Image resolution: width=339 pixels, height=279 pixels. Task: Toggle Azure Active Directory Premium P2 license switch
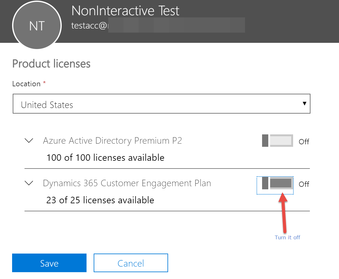(277, 141)
